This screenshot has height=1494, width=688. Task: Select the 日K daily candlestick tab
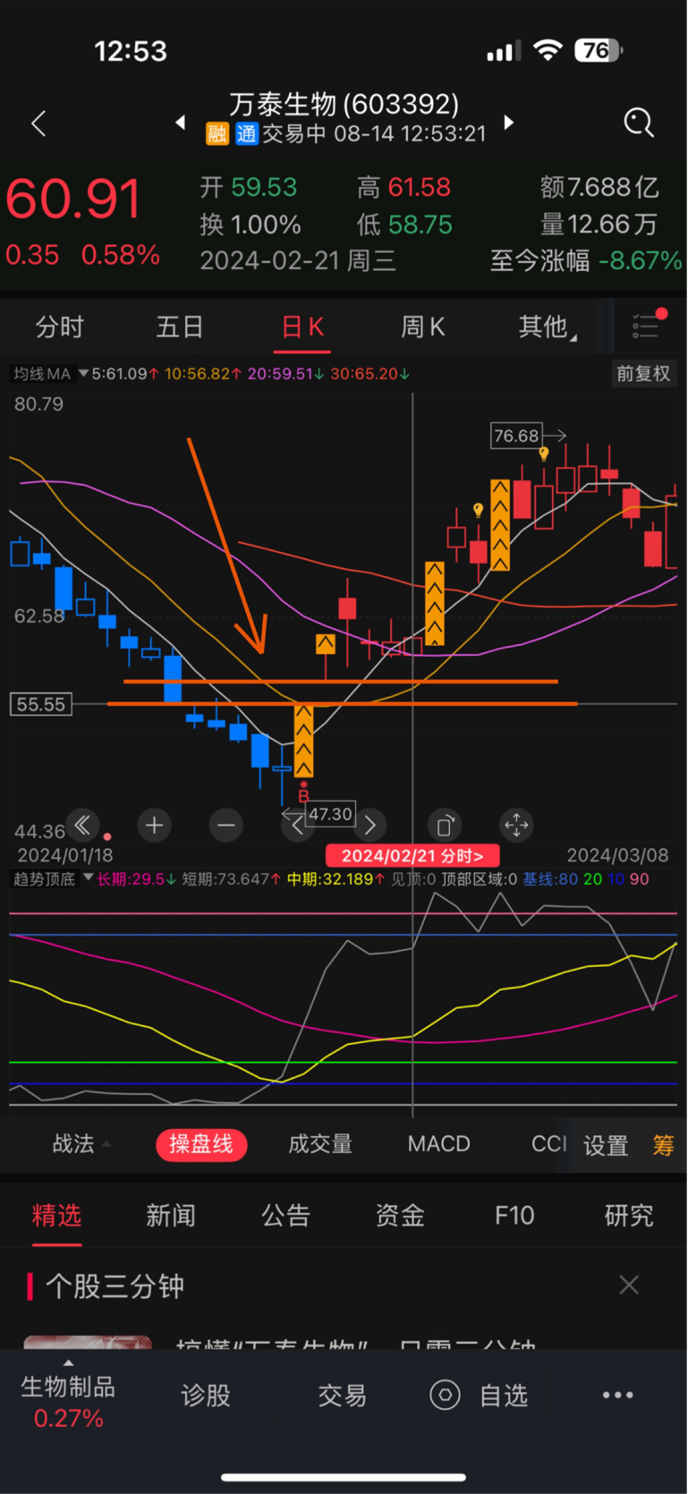click(x=302, y=327)
